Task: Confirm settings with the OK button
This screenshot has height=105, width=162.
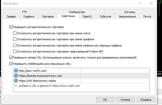Action: (105, 100)
